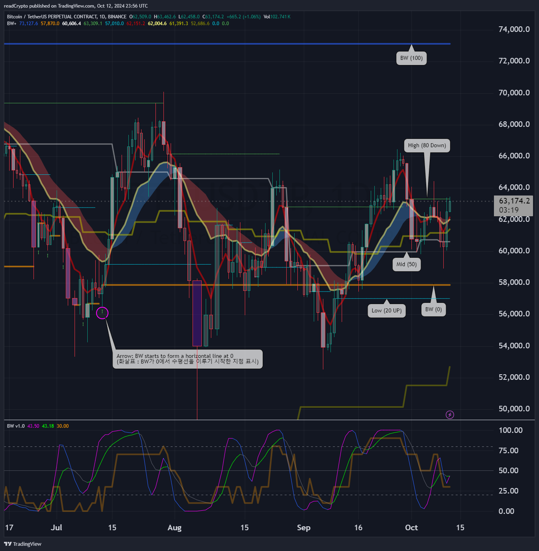Click the orange BW+ value 57,870.0
Image resolution: width=539 pixels, height=551 pixels.
coord(50,24)
